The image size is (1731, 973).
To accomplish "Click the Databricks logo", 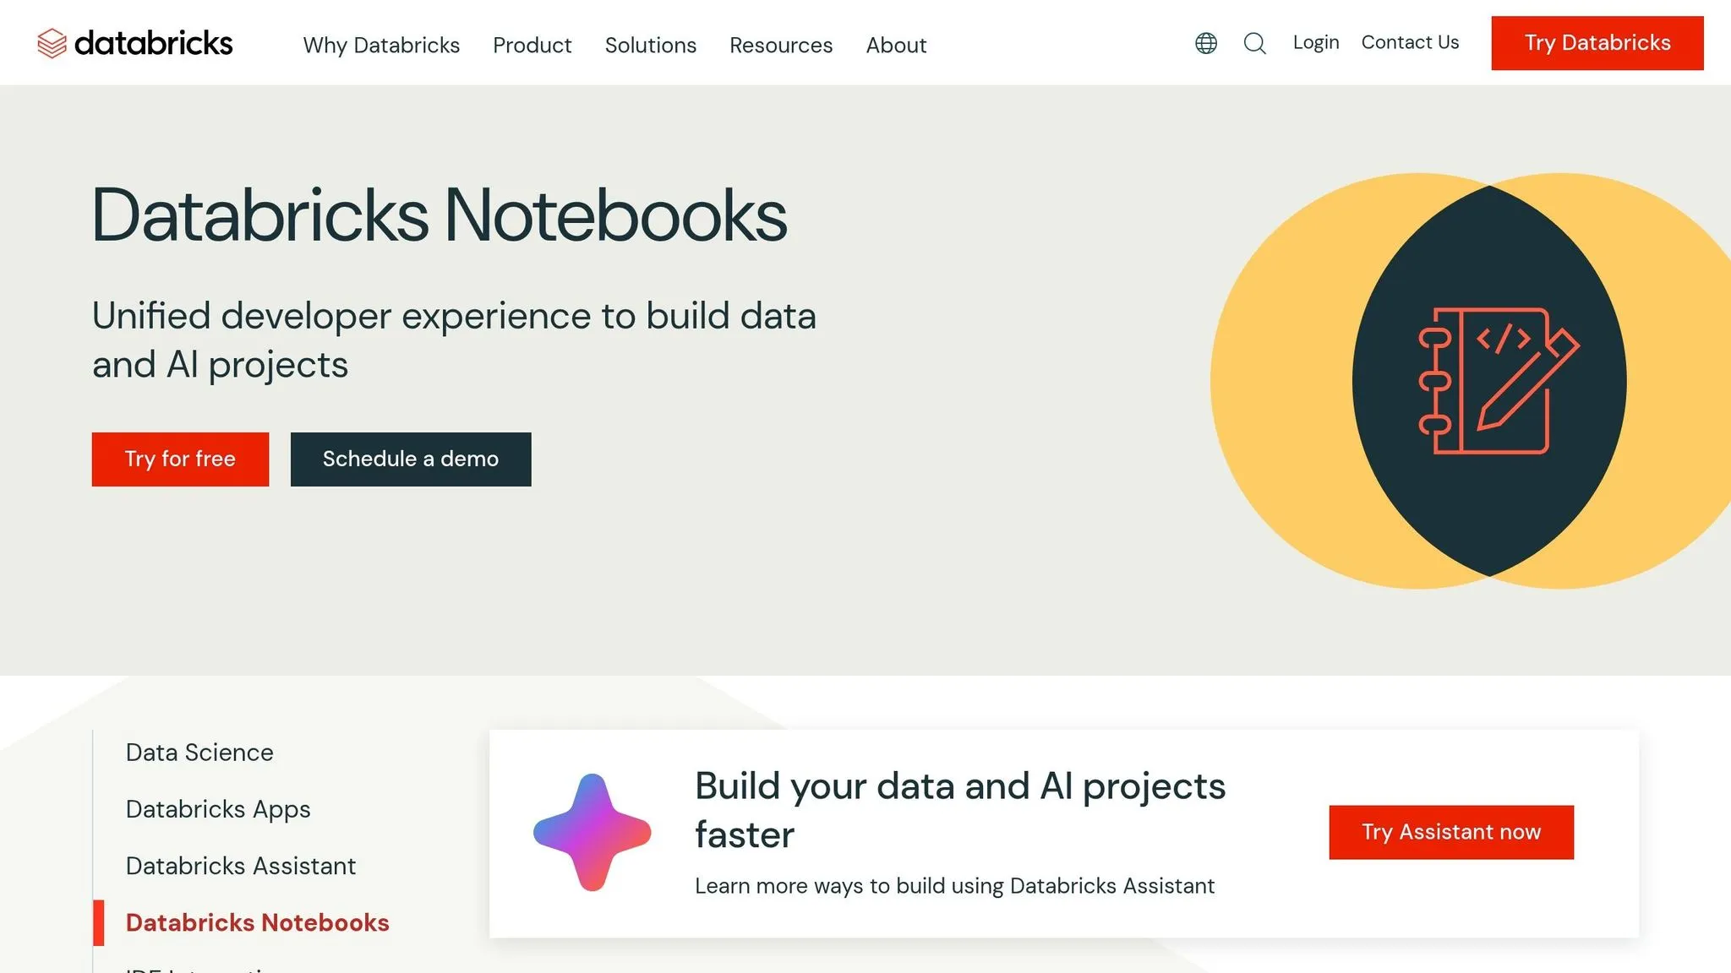I will pos(135,43).
